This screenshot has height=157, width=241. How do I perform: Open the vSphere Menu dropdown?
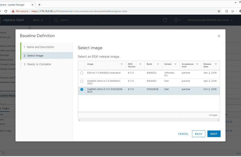(38, 20)
